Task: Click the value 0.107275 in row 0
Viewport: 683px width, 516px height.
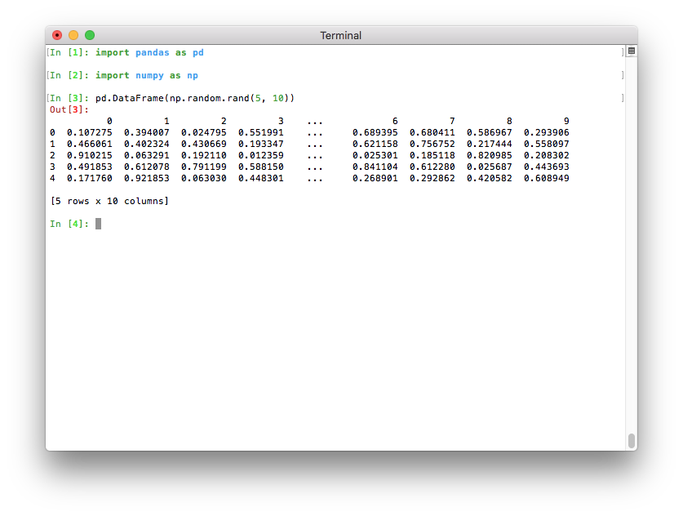Action: [x=89, y=132]
